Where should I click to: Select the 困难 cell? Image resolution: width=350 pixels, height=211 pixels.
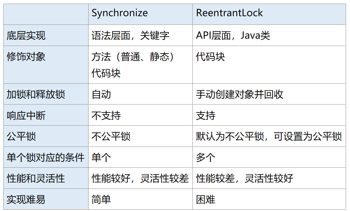coord(206,199)
